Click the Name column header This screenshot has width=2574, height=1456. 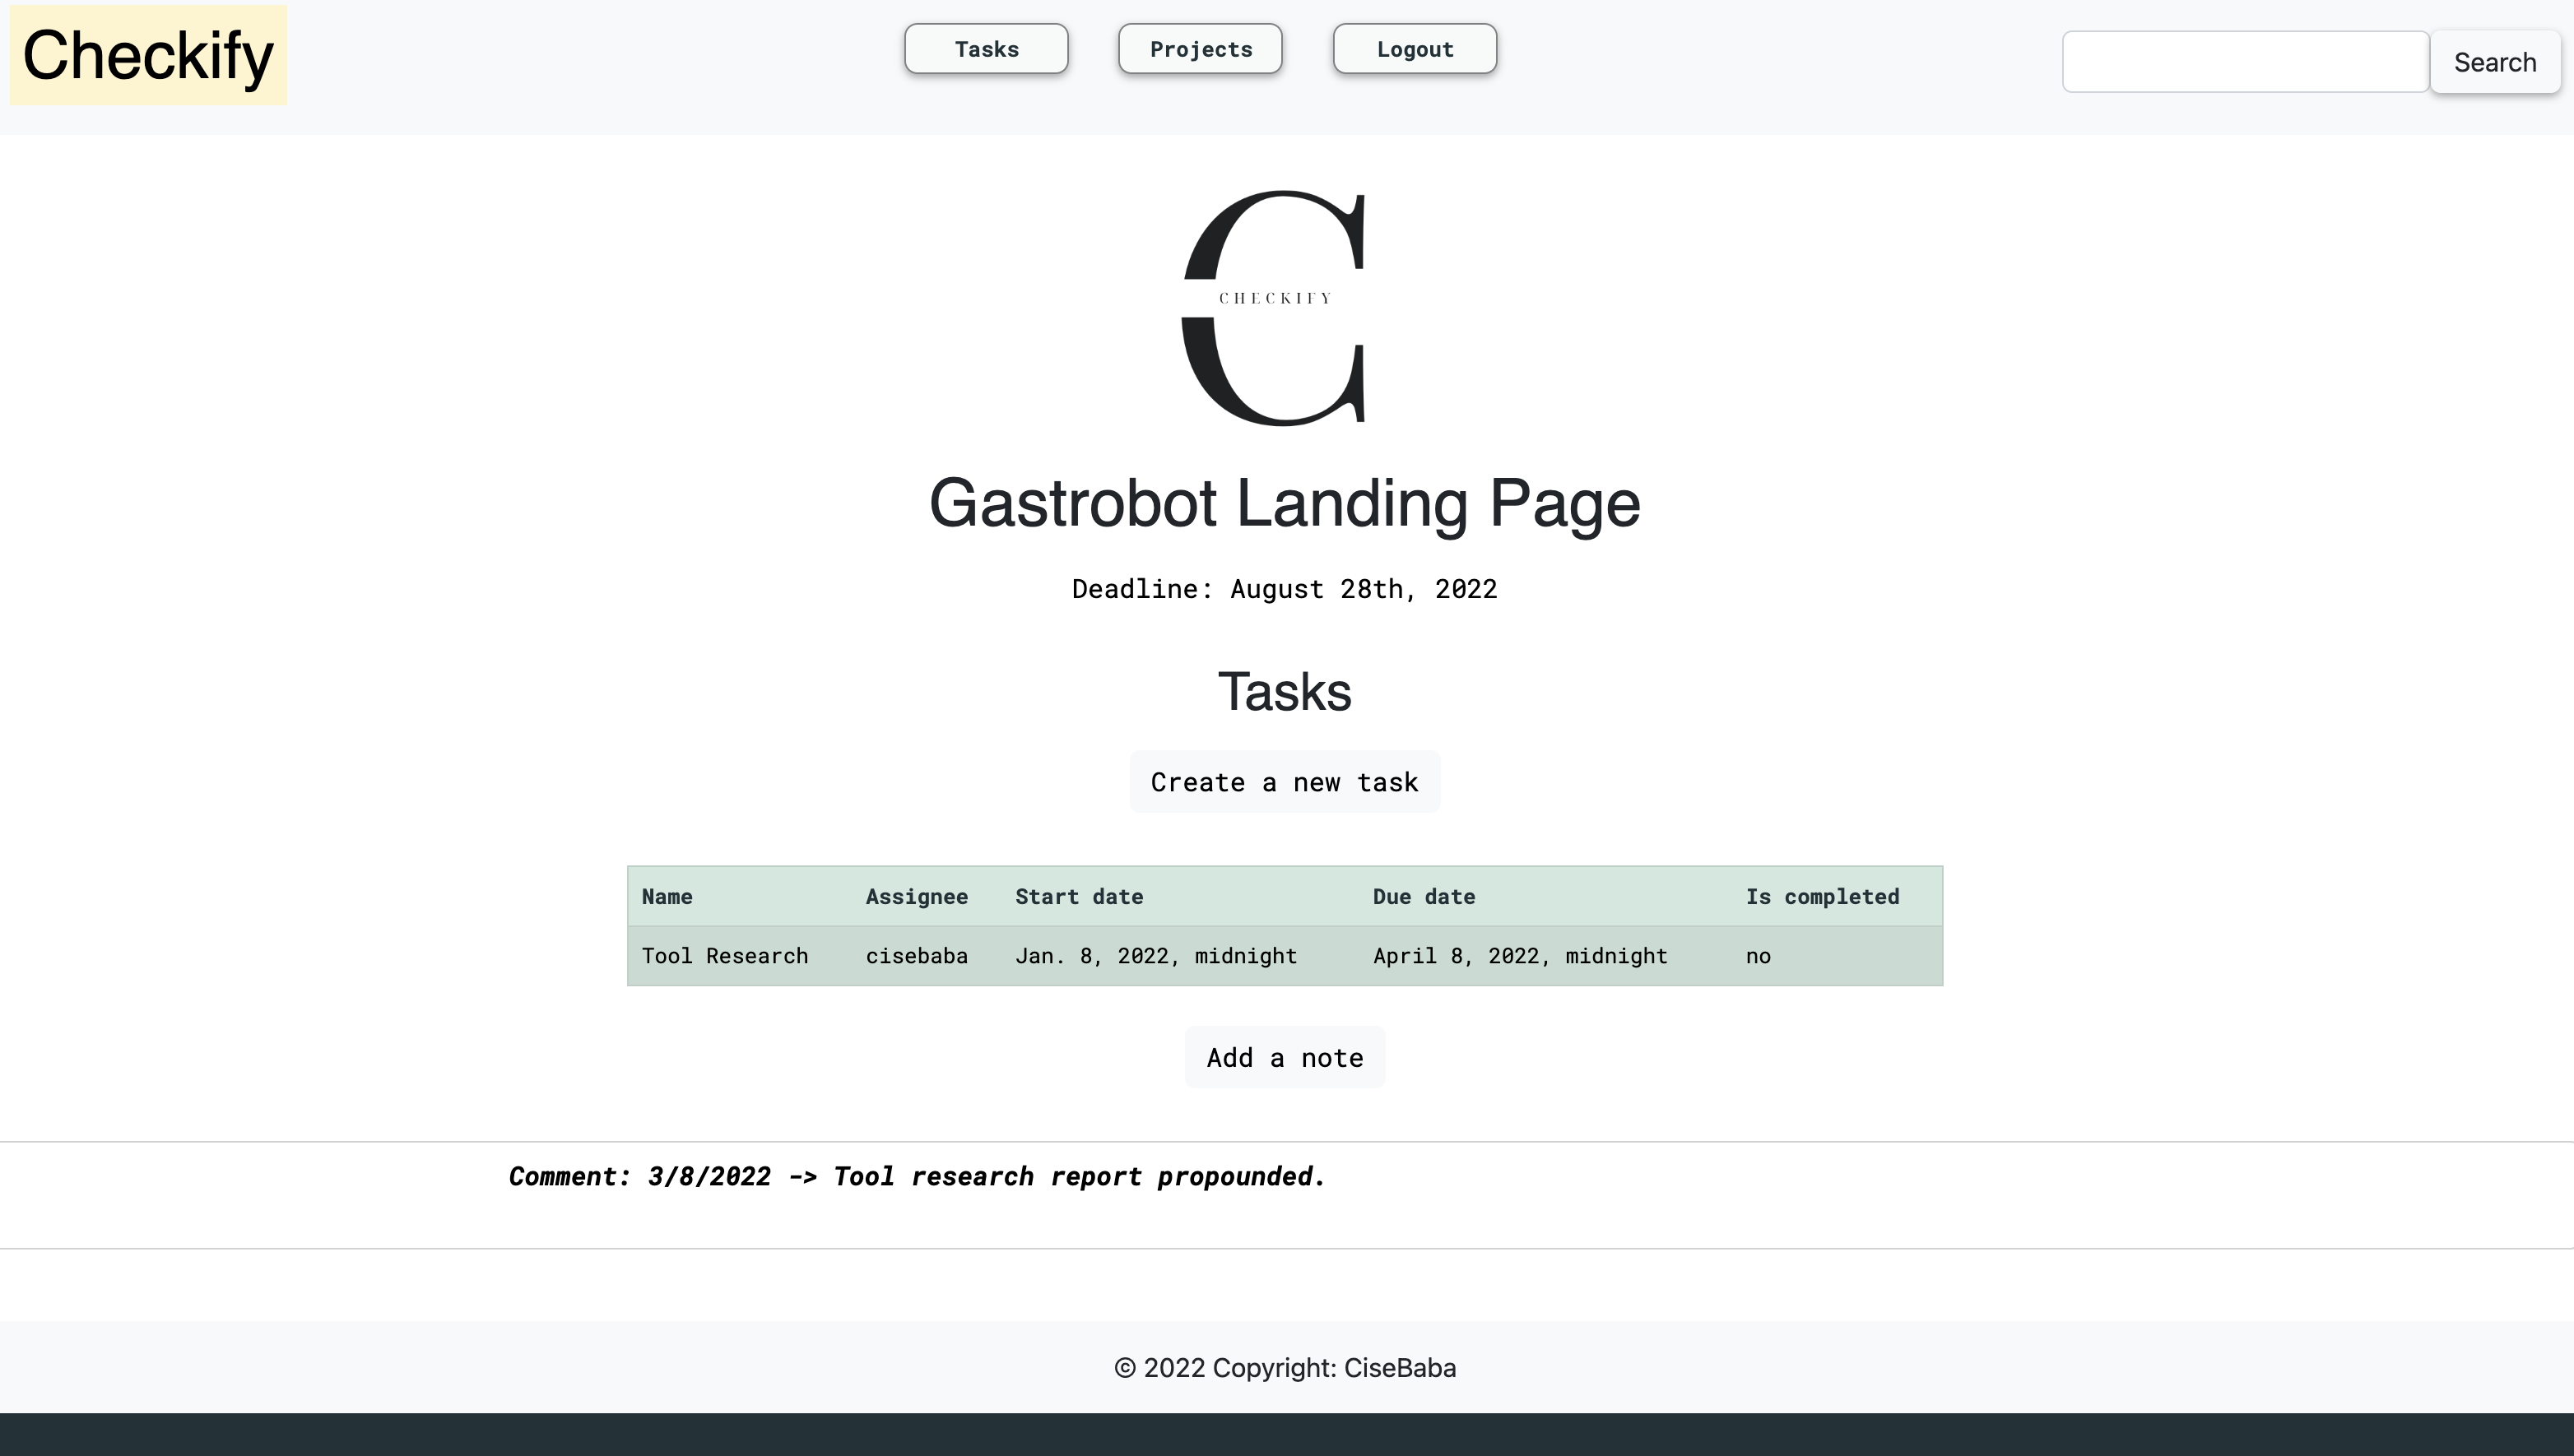667,897
